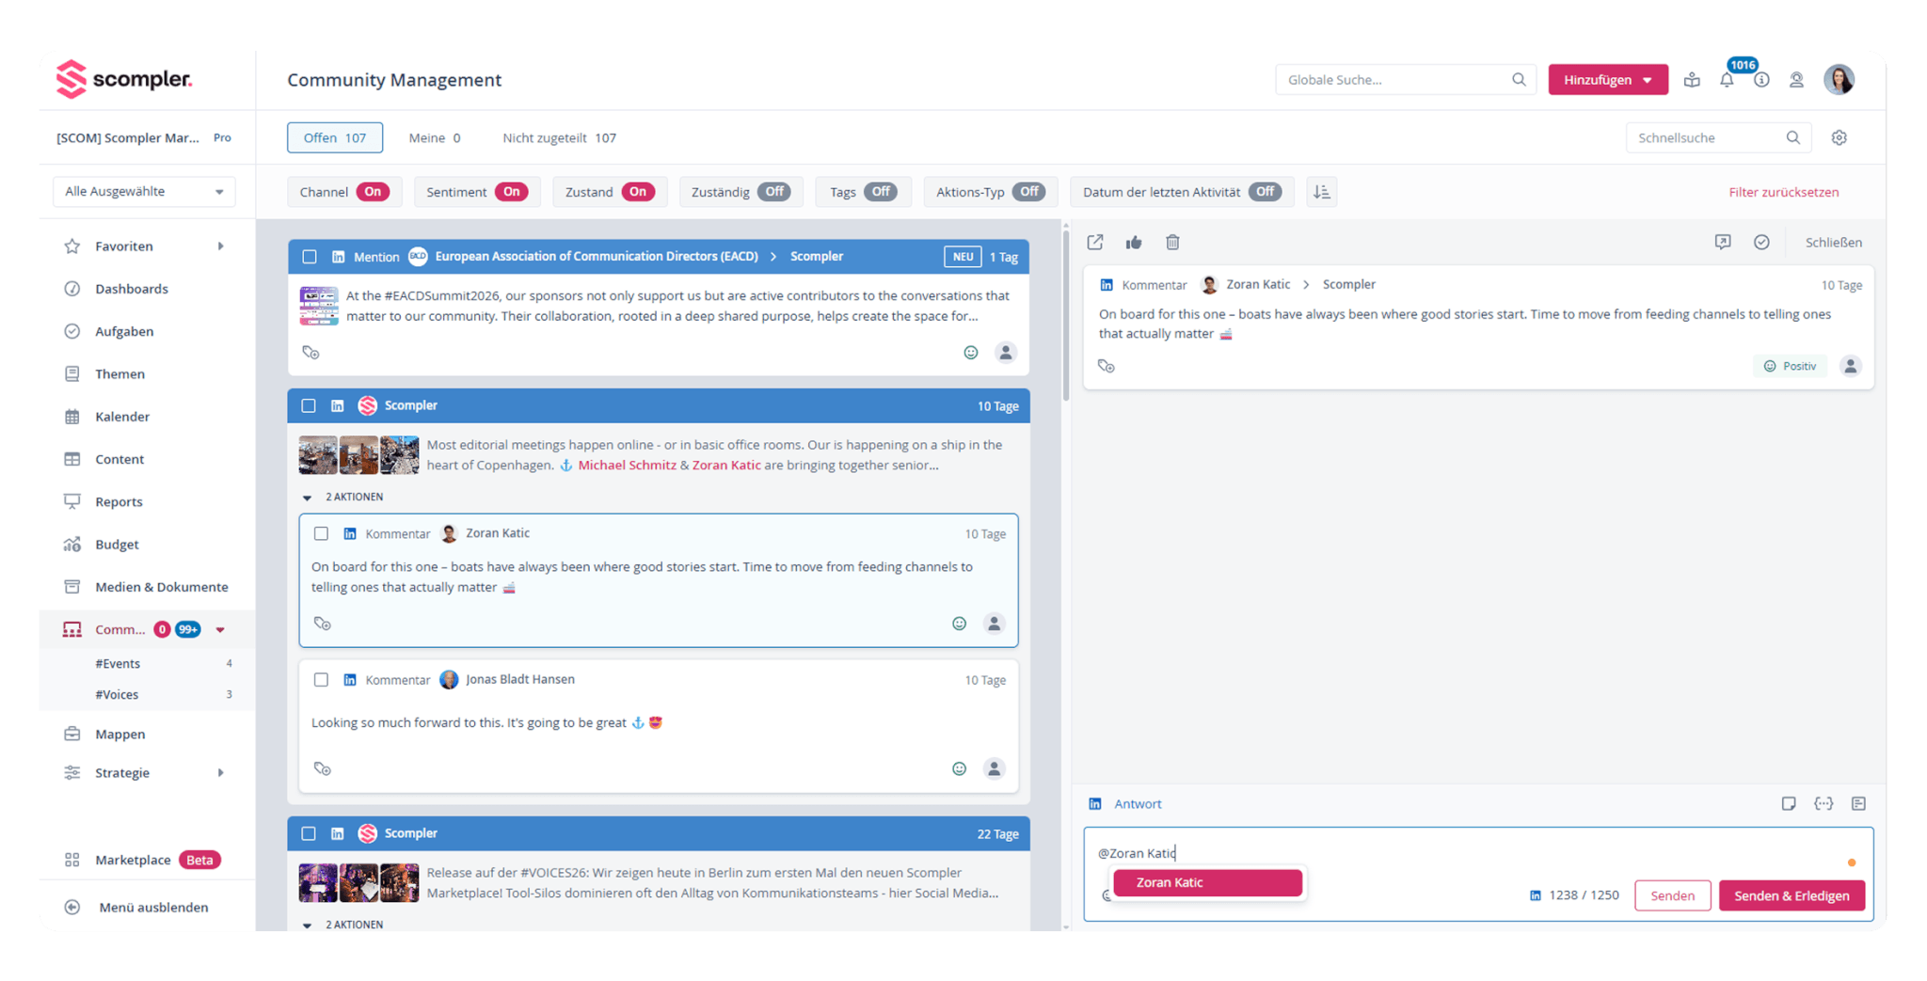The height and width of the screenshot is (981, 1927).
Task: Click the Senden button
Action: 1672,895
